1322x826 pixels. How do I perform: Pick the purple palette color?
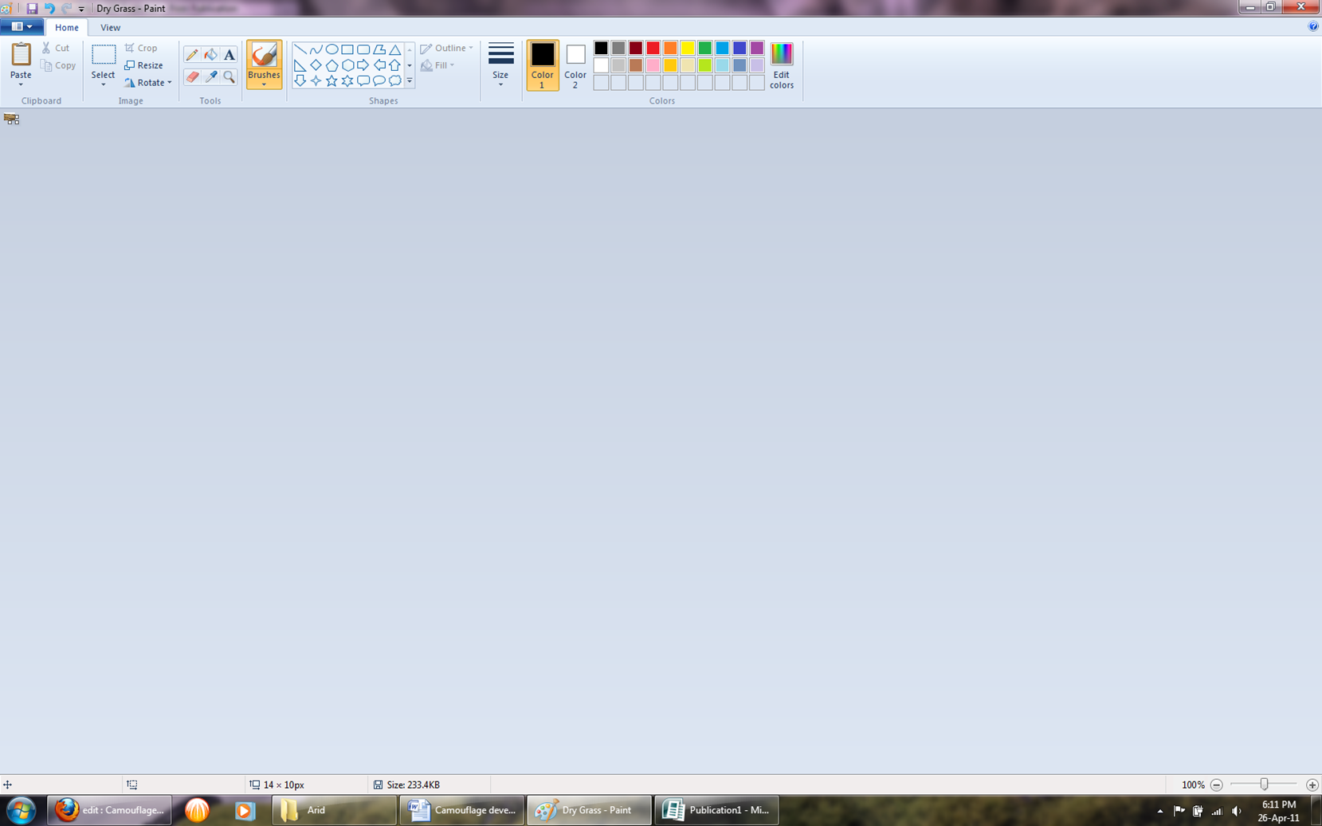[757, 49]
